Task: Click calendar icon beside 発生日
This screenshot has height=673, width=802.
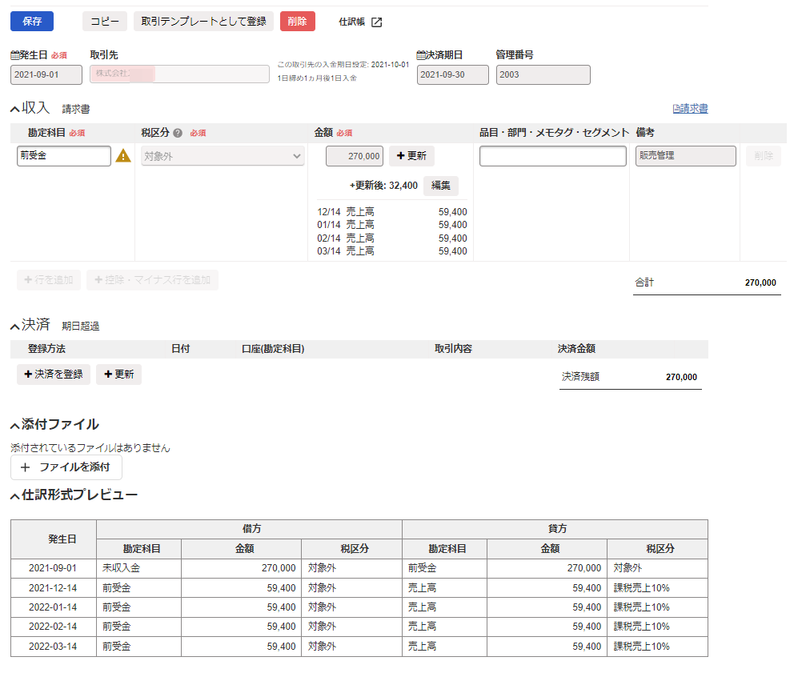Action: point(15,55)
